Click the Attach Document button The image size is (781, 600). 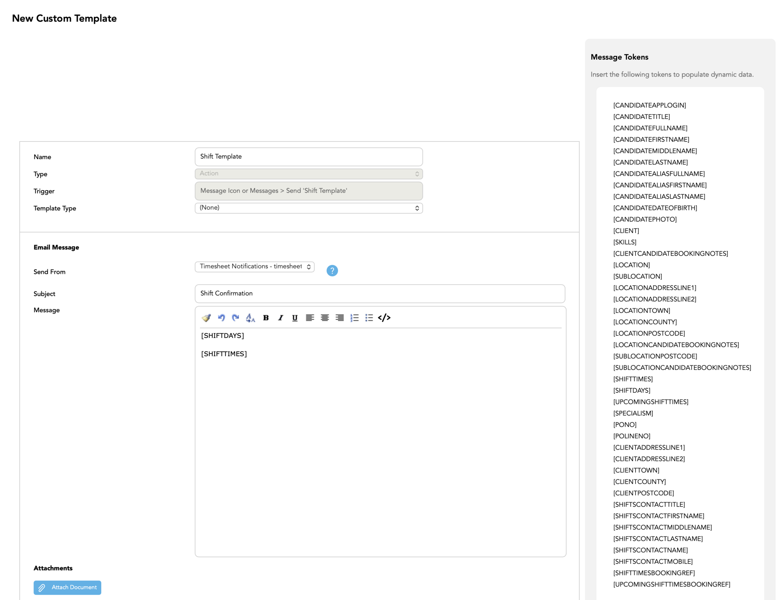(67, 587)
